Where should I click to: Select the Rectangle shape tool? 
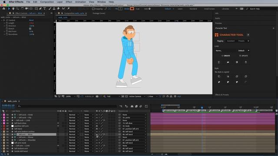point(36,9)
